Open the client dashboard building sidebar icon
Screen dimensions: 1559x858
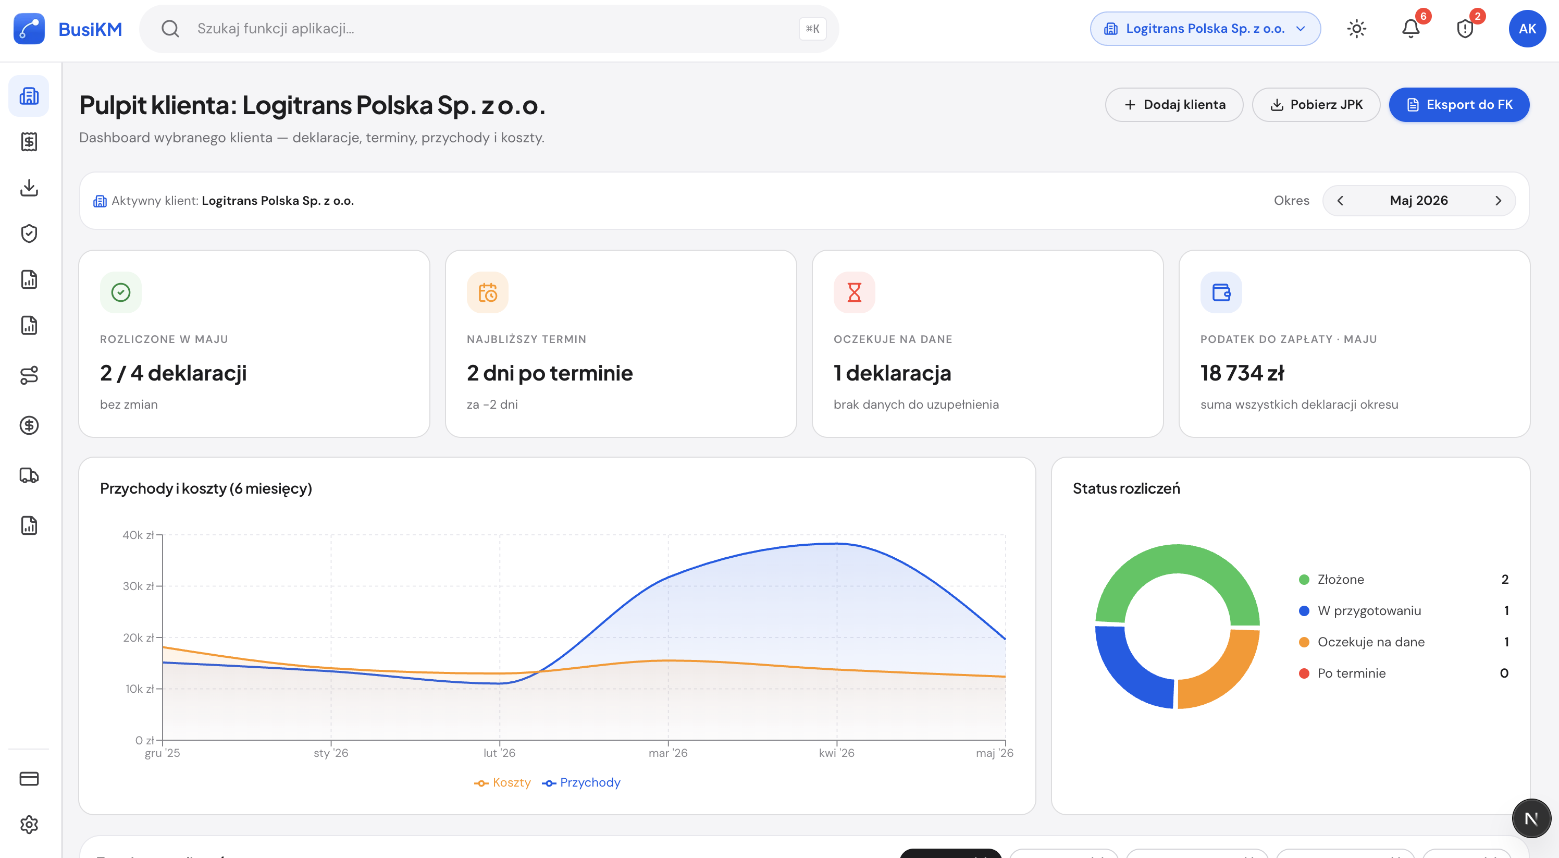pos(29,96)
